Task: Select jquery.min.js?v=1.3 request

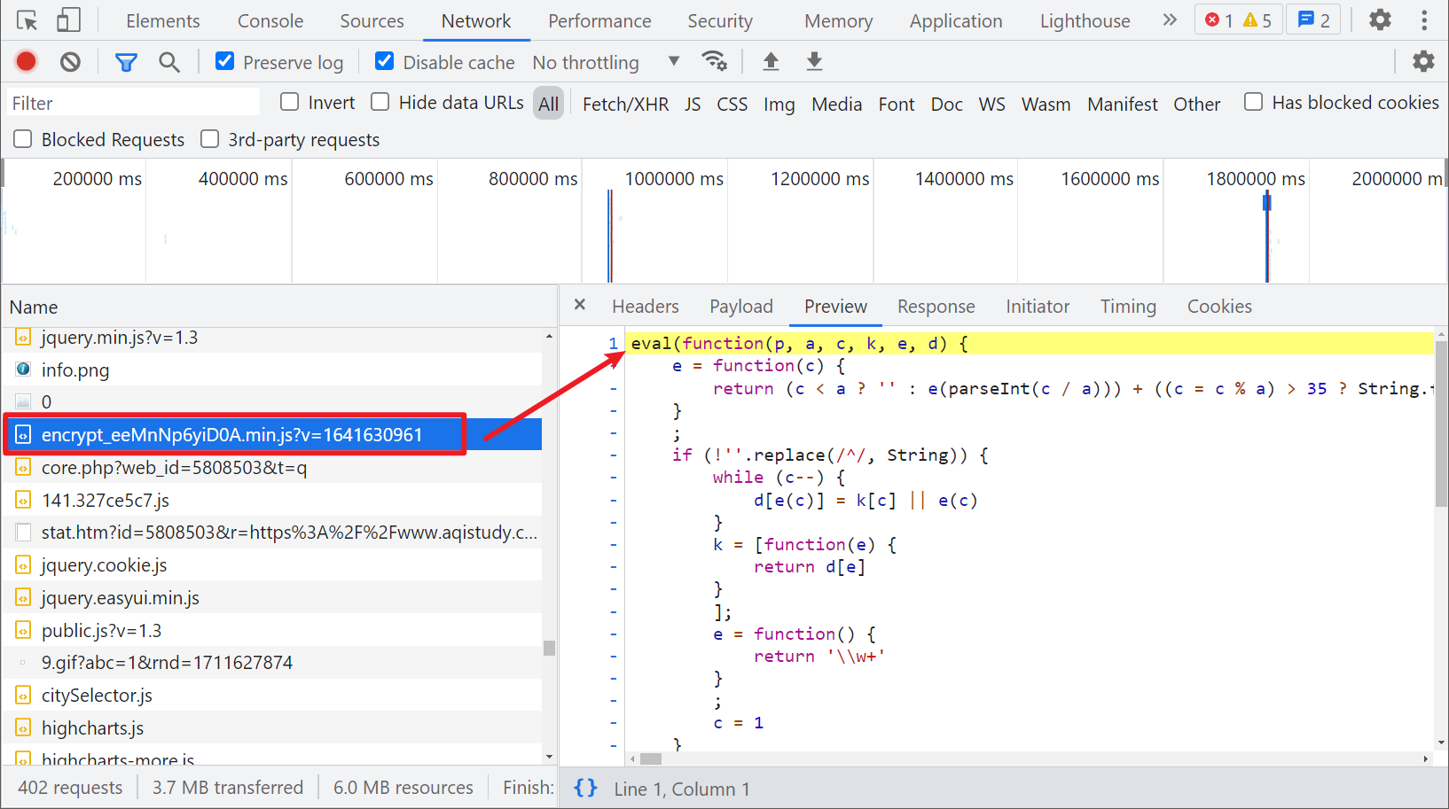Action: pyautogui.click(x=272, y=338)
